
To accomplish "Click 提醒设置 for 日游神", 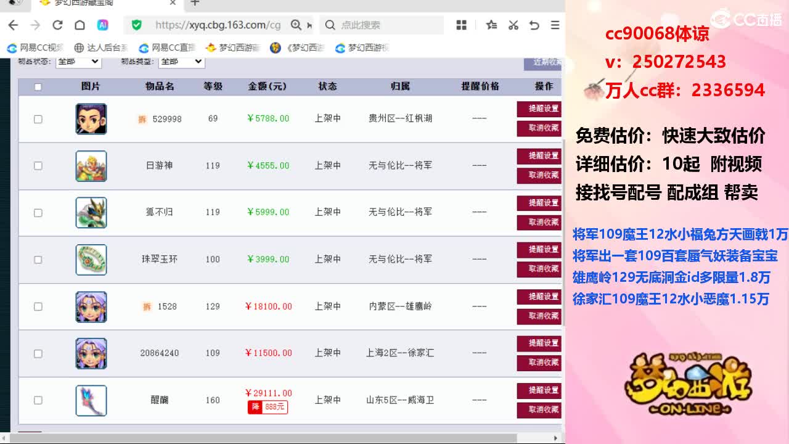I will click(540, 156).
